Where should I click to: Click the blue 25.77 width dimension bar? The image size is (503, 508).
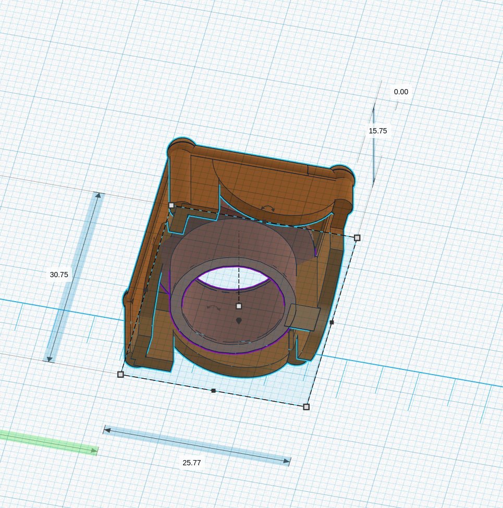197,446
